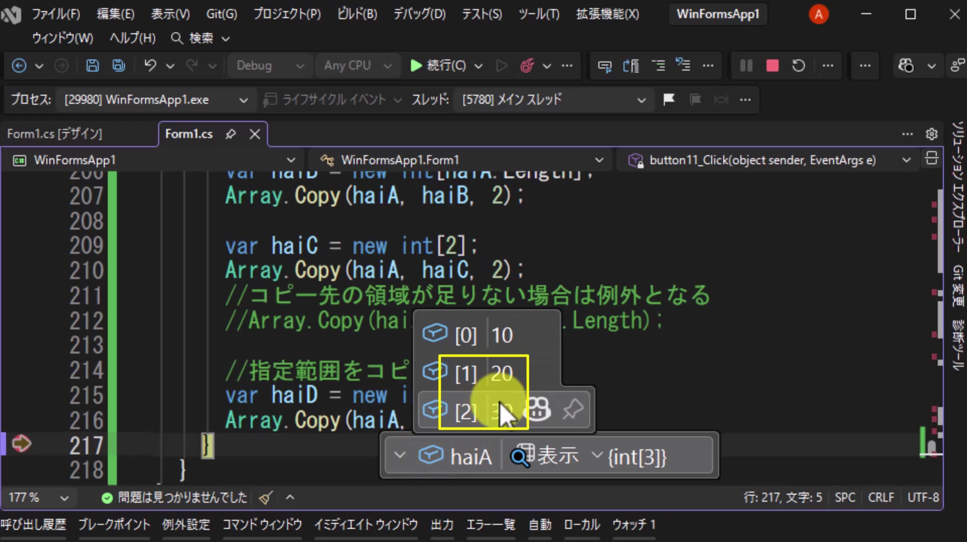This screenshot has width=967, height=542.
Task: Ask Copilot about the [2] value
Action: pos(538,410)
